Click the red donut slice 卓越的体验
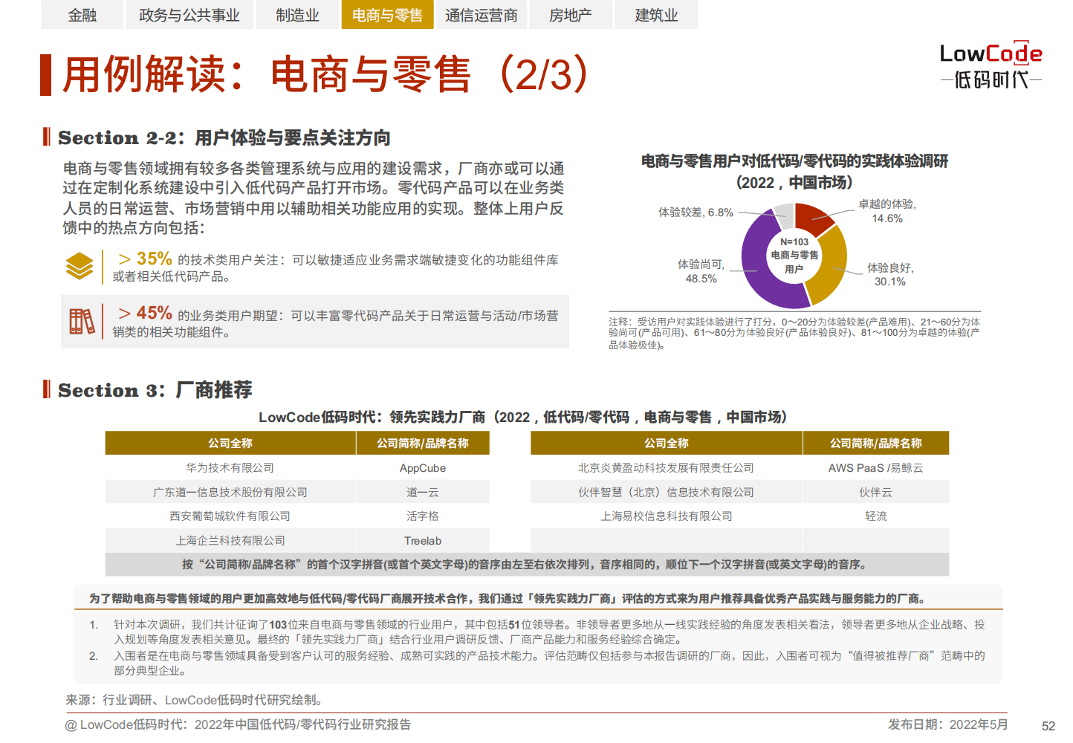The image size is (1073, 743). (x=813, y=216)
